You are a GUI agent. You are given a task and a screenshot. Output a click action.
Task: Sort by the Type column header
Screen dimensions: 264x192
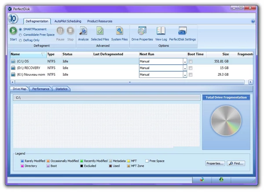click(x=54, y=54)
